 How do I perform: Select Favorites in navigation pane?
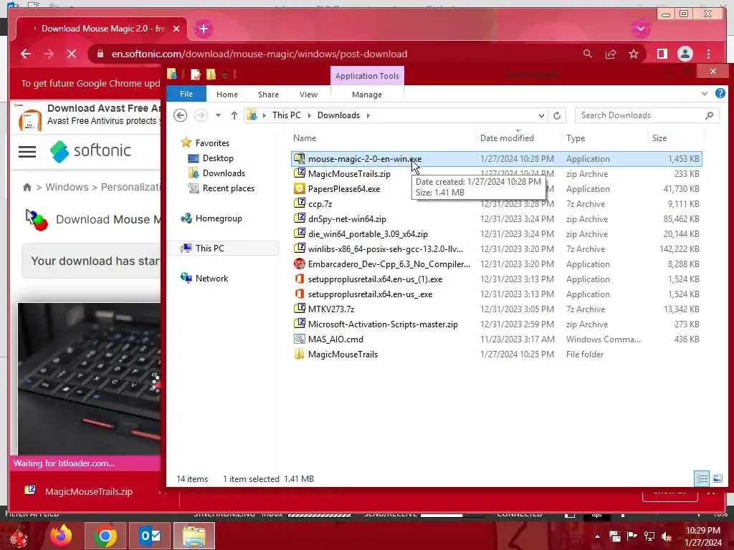click(212, 143)
